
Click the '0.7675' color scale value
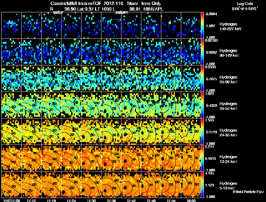coord(211,79)
